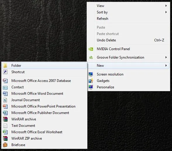Create a Microsoft Office Publisher Document
Viewport: 172px width, 151px height.
tap(44, 113)
